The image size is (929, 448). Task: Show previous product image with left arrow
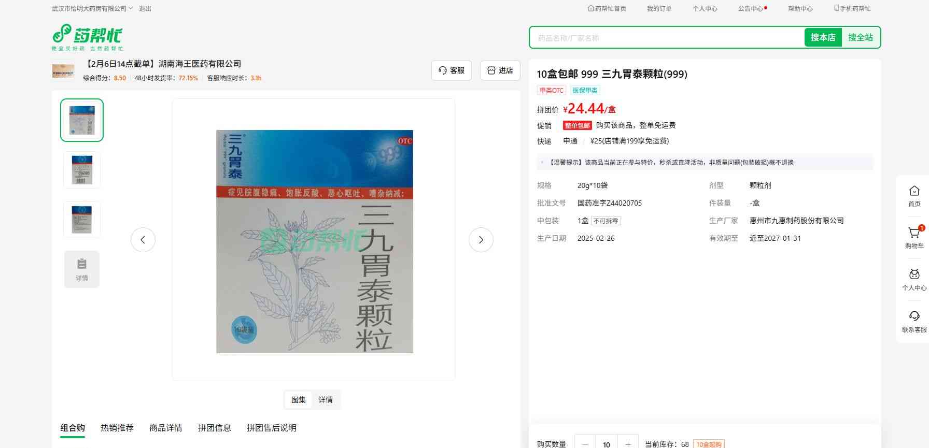click(x=143, y=240)
